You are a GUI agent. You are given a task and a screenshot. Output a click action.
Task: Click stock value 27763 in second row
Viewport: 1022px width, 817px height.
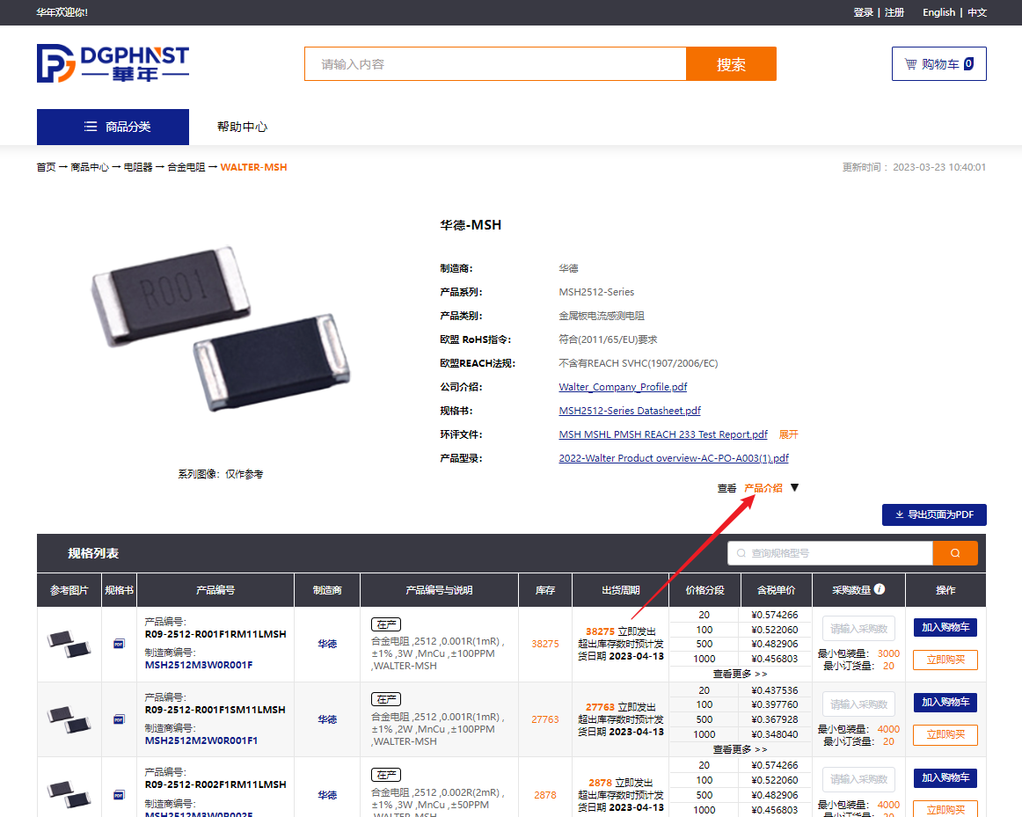point(545,719)
